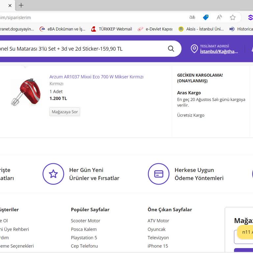
Task: Open Aksis - İstanbul Üni bookmark
Action: pos(201,29)
